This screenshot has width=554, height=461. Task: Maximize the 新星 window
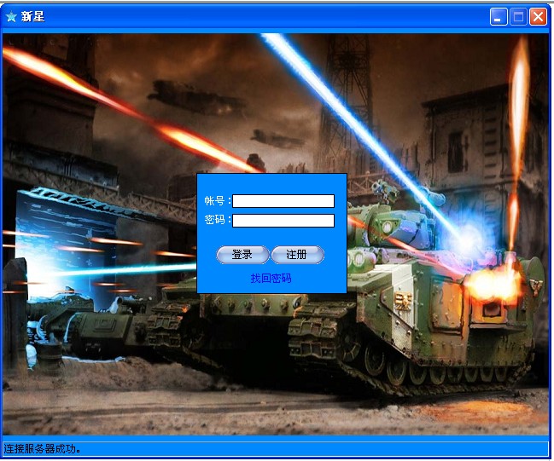[518, 17]
